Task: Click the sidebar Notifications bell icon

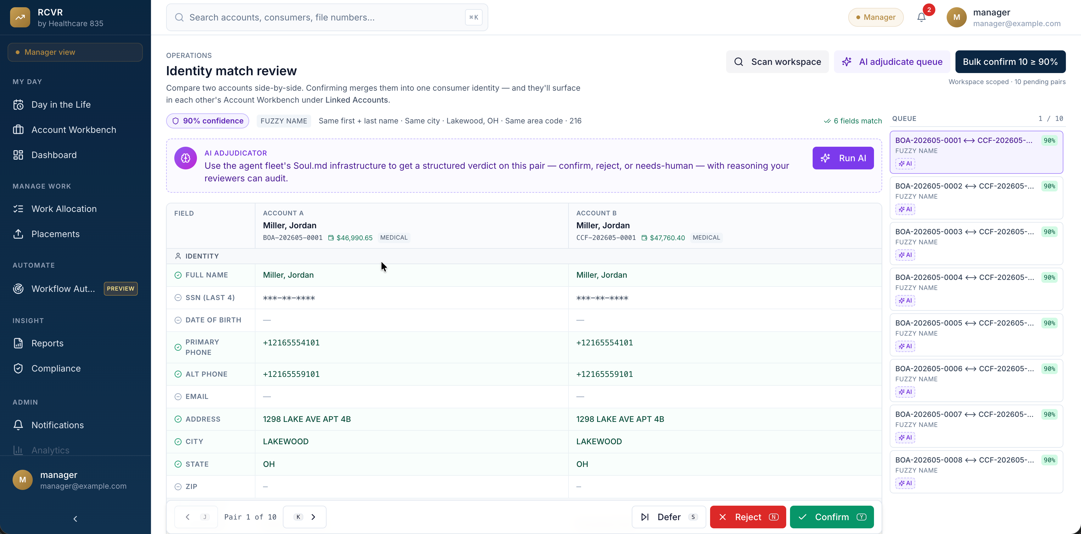Action: (18, 425)
